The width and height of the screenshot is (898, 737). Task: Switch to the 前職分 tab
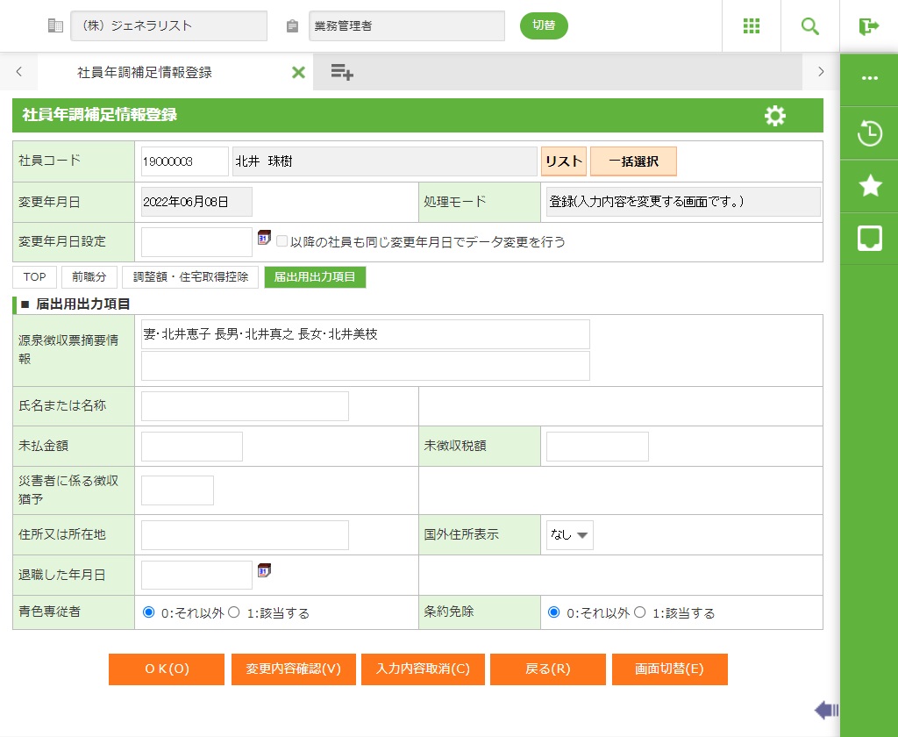[89, 277]
